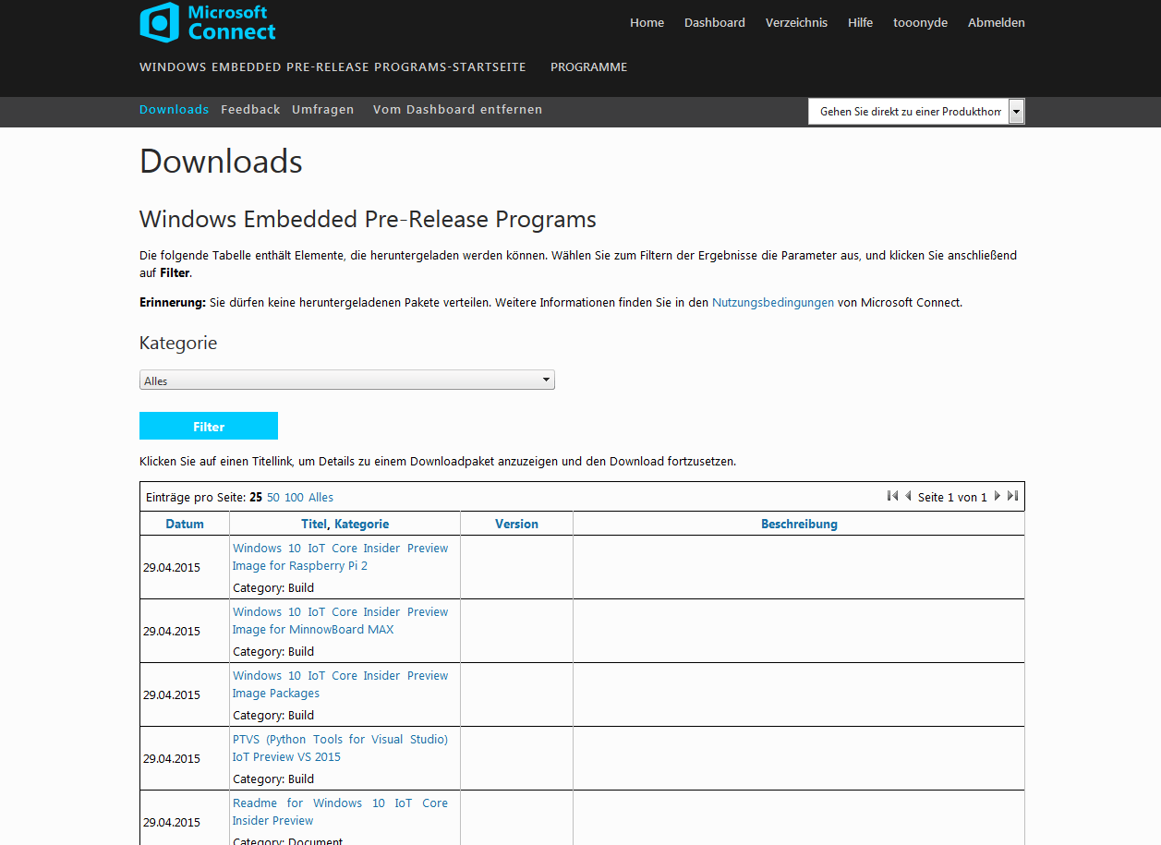This screenshot has width=1161, height=845.
Task: Open Windows 10 IoT Raspberry Pi 2 image
Action: click(340, 557)
